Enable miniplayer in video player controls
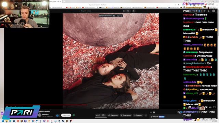Screen dimensions: 219x123 pos(206,107)
